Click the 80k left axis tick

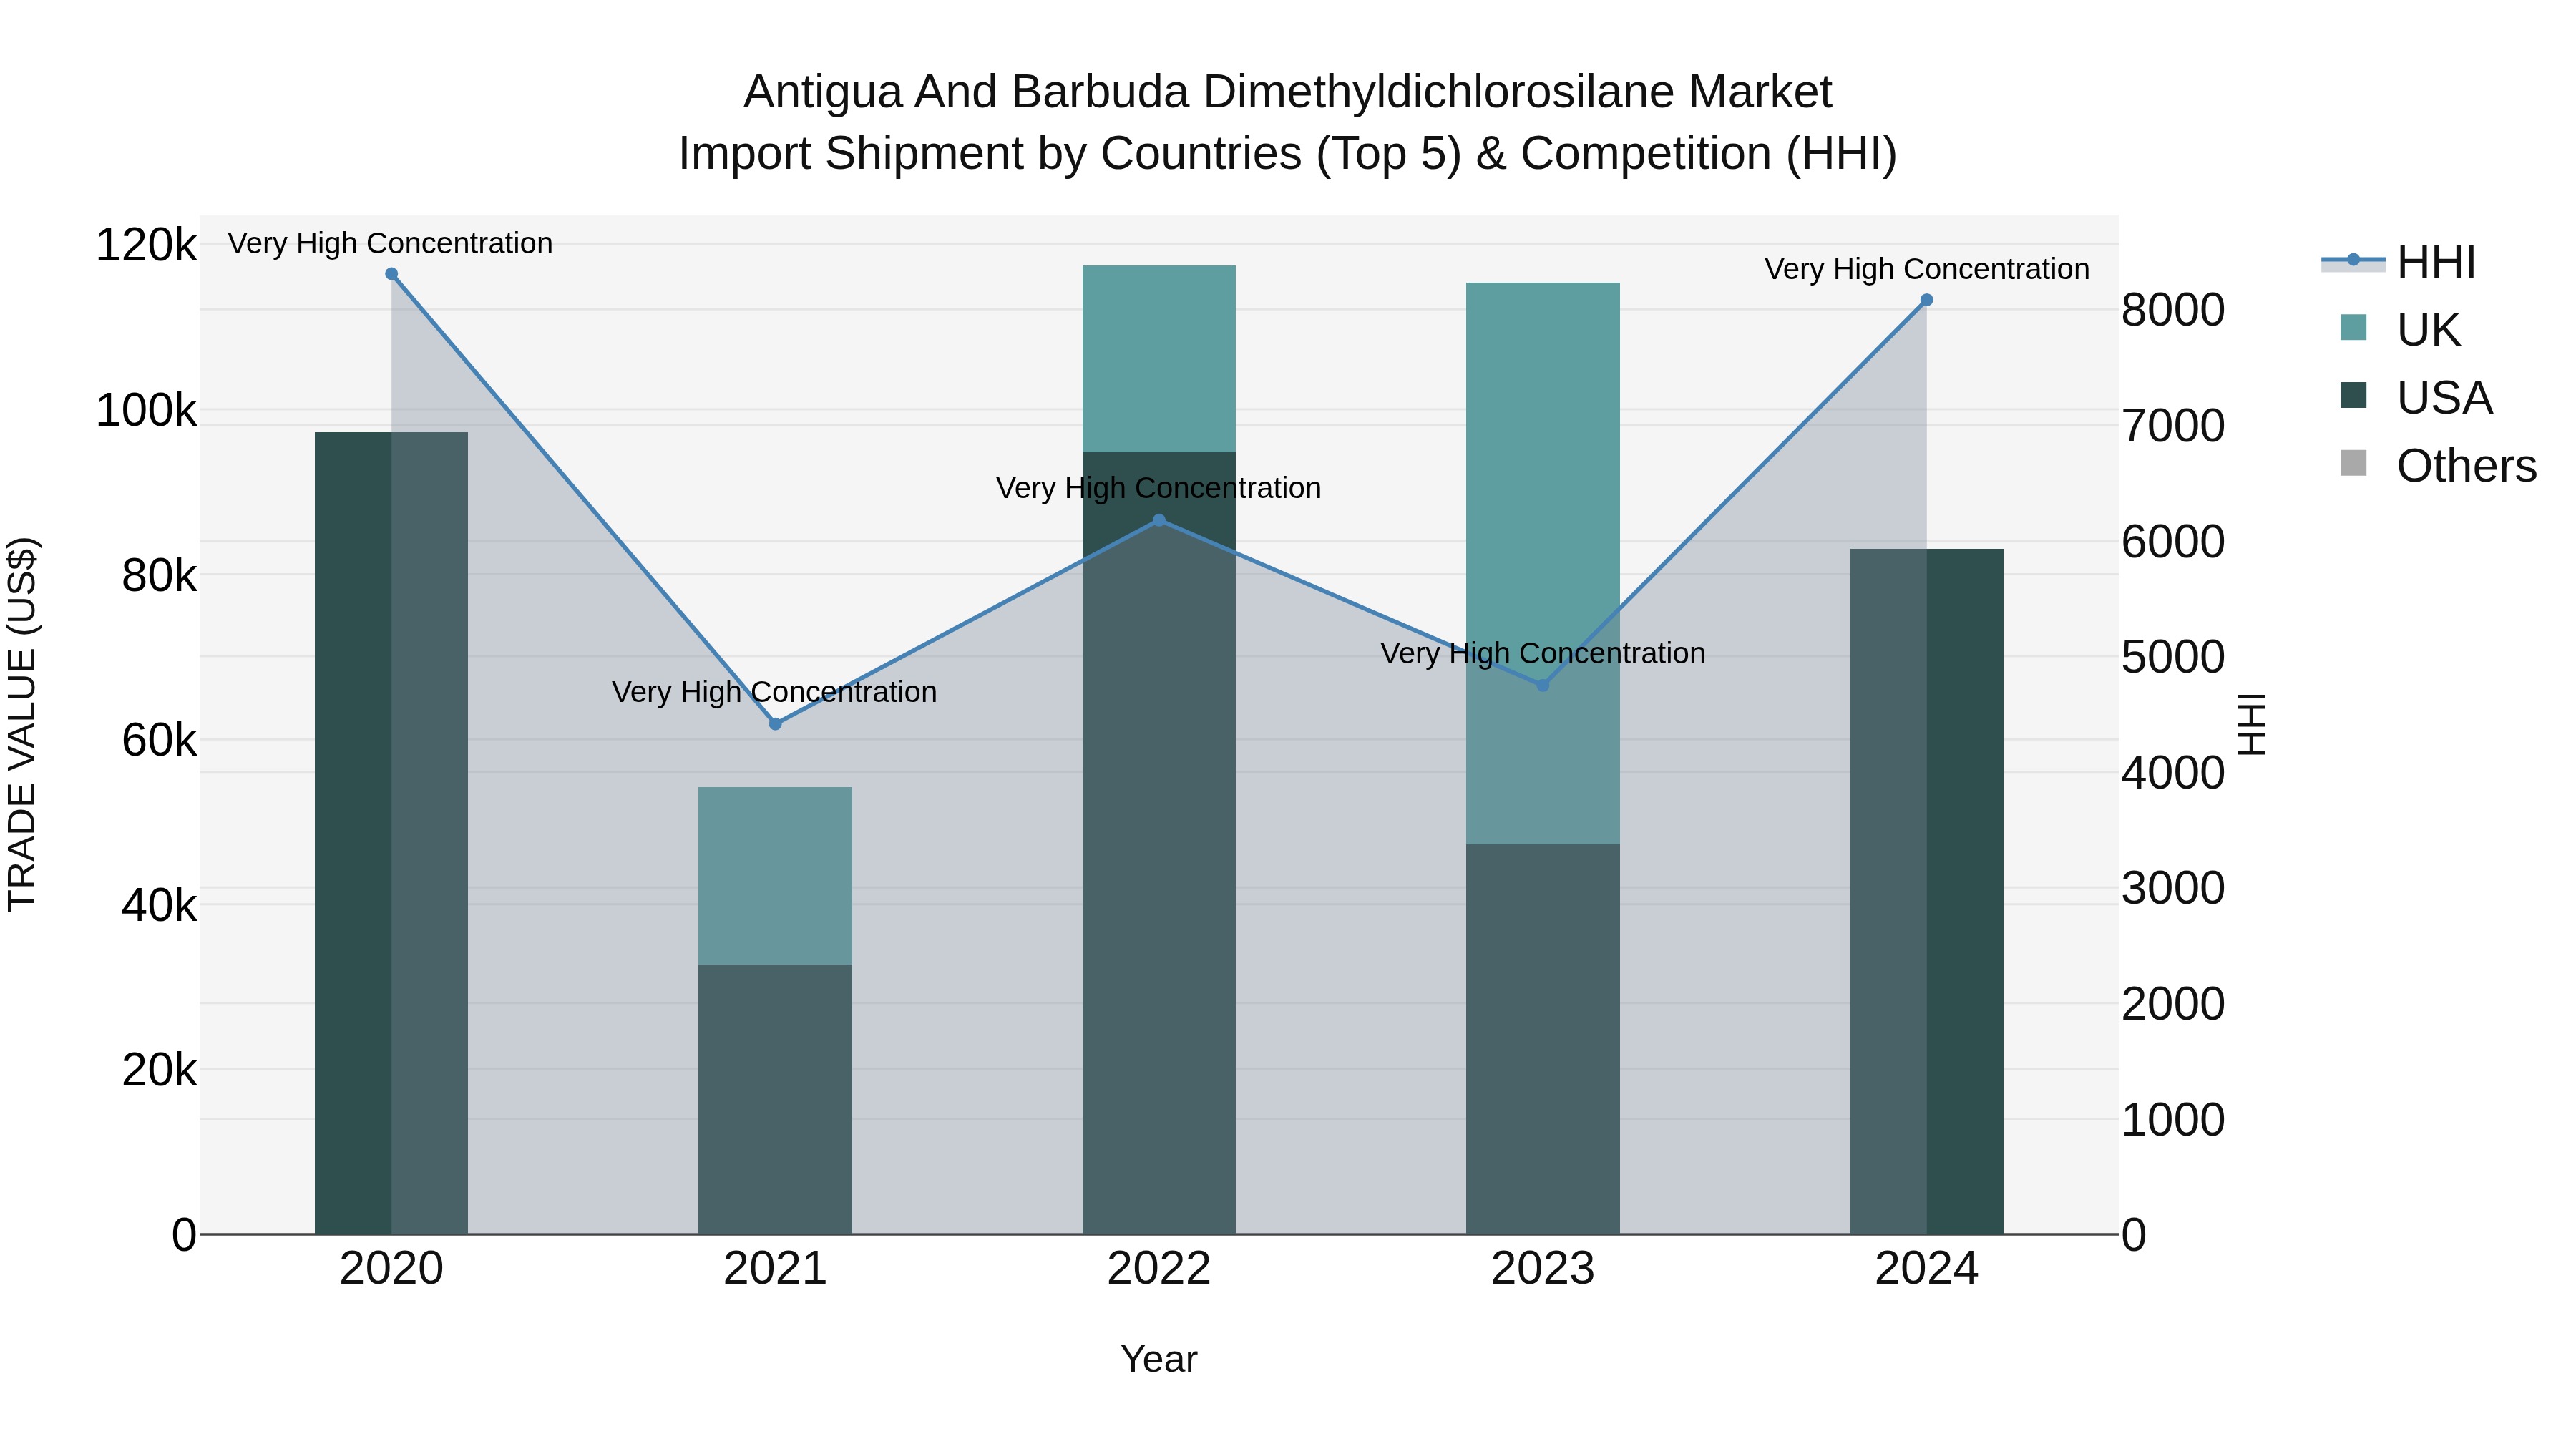(x=159, y=576)
